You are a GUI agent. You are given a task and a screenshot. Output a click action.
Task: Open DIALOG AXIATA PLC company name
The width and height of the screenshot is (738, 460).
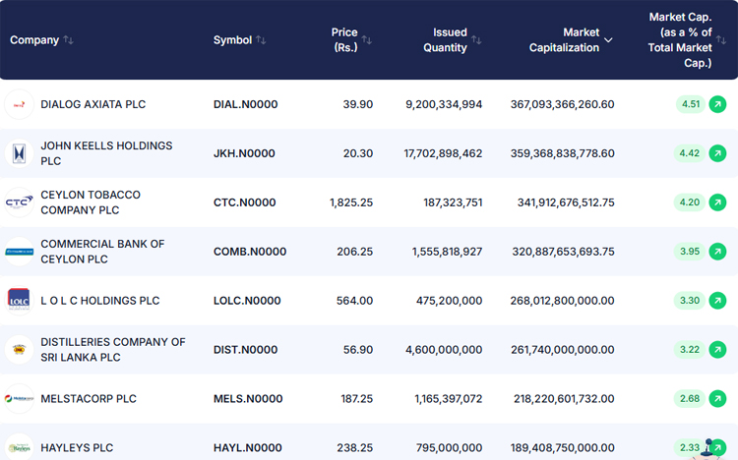pos(93,104)
